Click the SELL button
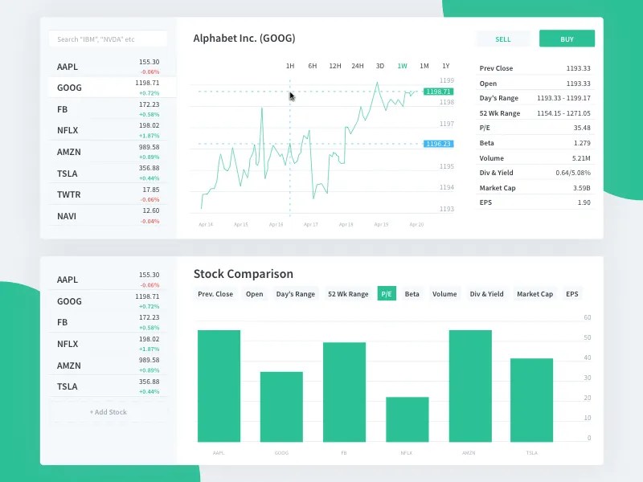The height and width of the screenshot is (482, 643). (503, 39)
